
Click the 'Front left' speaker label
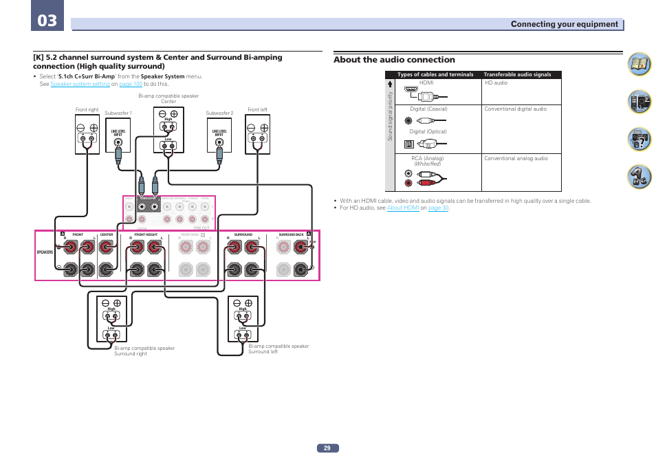pos(257,109)
